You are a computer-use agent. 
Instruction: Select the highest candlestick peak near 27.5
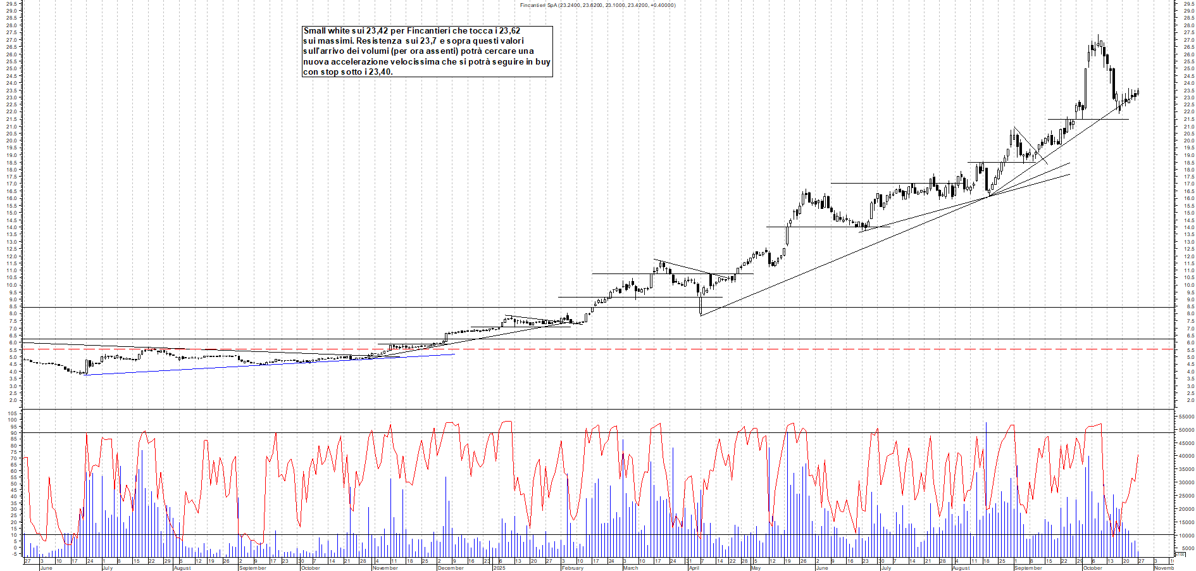tap(1099, 37)
